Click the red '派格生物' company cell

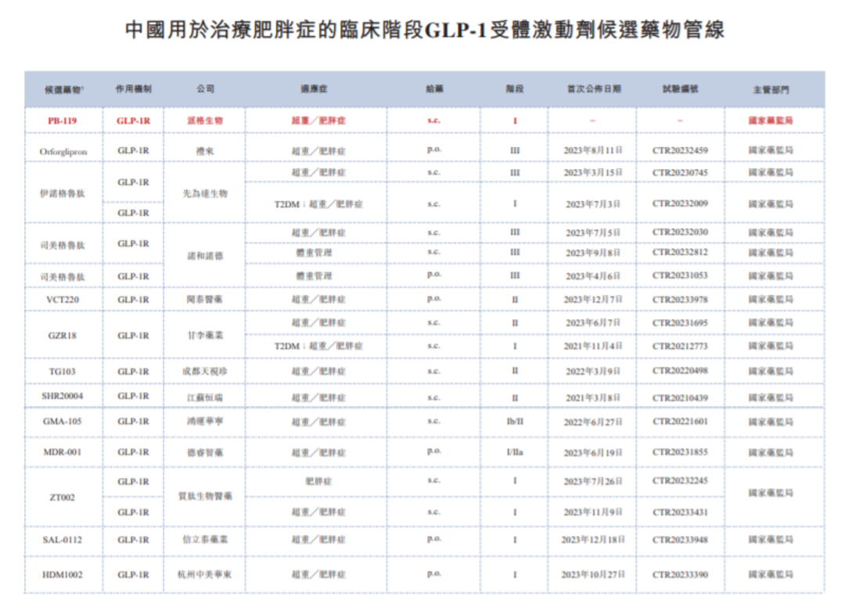[205, 120]
